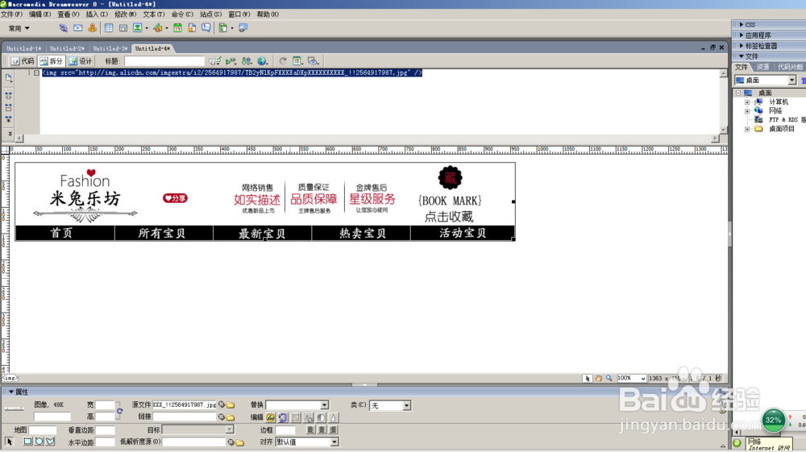Open the 修改(M) menu
Screen dimensions: 806x452
126,15
